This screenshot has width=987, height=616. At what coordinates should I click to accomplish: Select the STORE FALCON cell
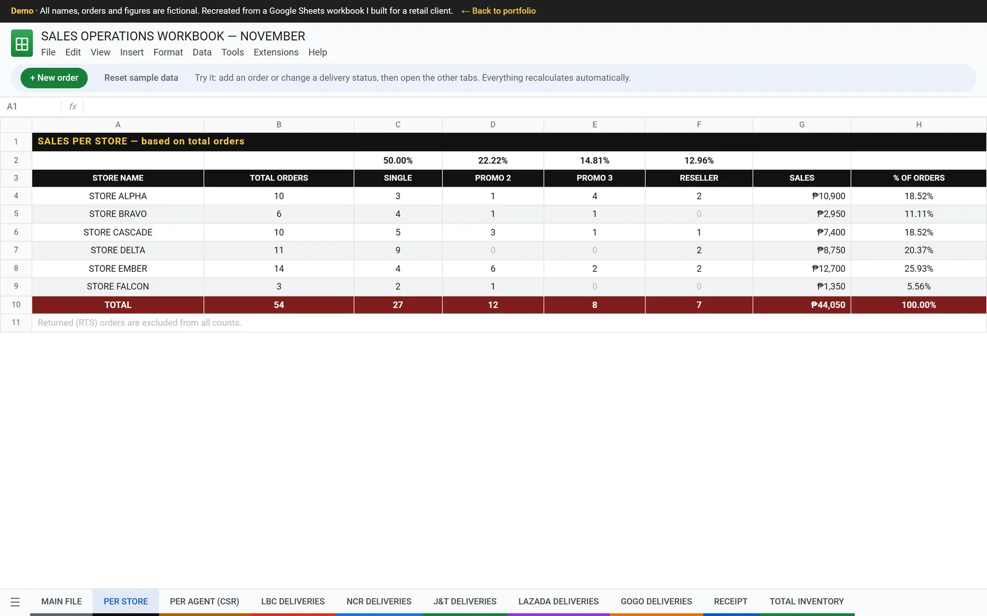tap(118, 287)
